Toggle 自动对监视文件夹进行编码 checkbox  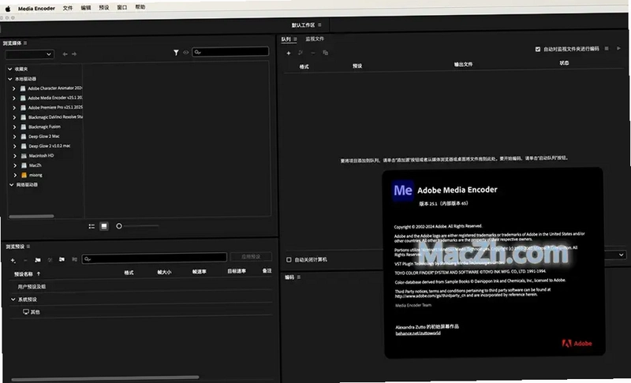[x=538, y=49]
